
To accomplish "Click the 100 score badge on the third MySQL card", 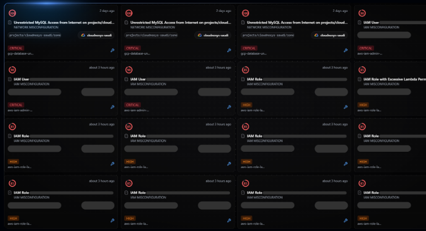I will [245, 14].
